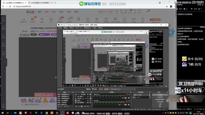This screenshot has height=115, width=205.
Task: Toggle visibility of Apex game capture source
Action: coord(88,94)
